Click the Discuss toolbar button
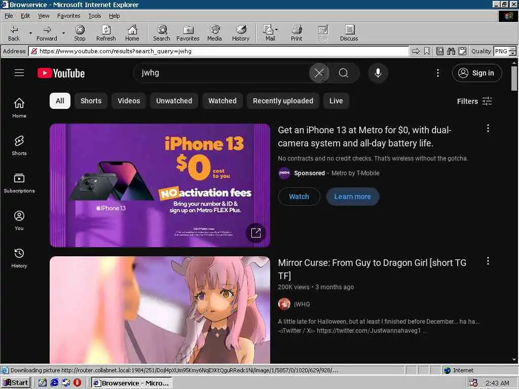This screenshot has width=519, height=389. pos(349,33)
